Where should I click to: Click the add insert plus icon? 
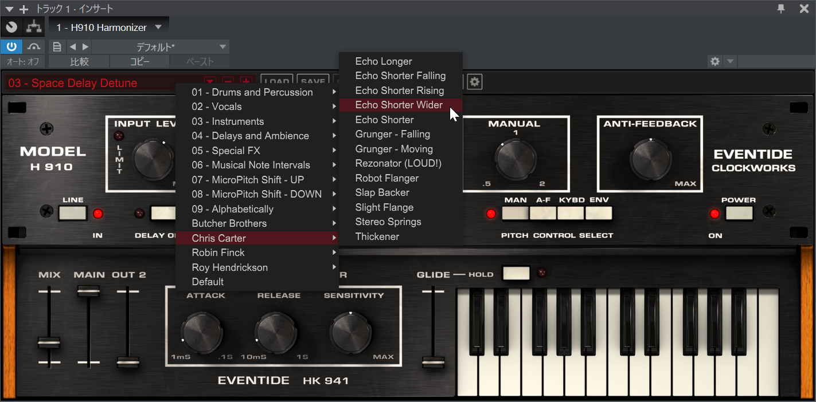coord(24,9)
